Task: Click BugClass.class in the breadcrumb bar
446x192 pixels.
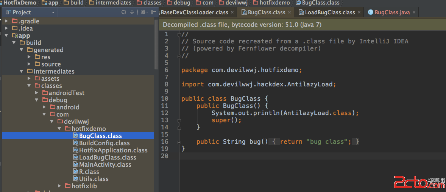Action: tap(317, 3)
